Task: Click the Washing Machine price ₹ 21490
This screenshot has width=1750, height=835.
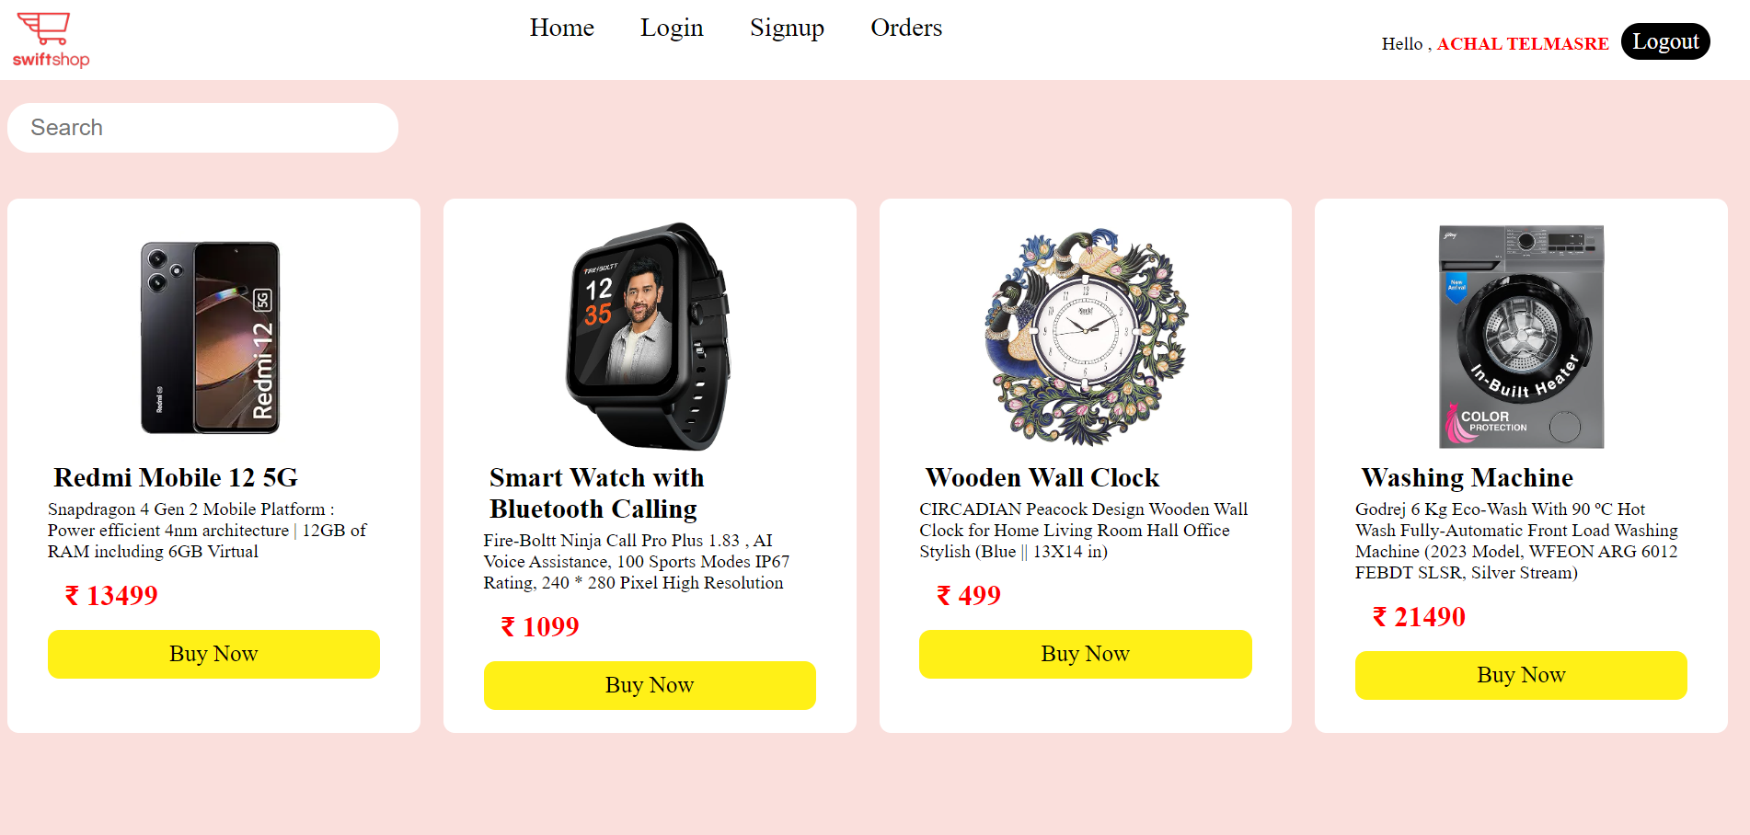Action: (1419, 617)
